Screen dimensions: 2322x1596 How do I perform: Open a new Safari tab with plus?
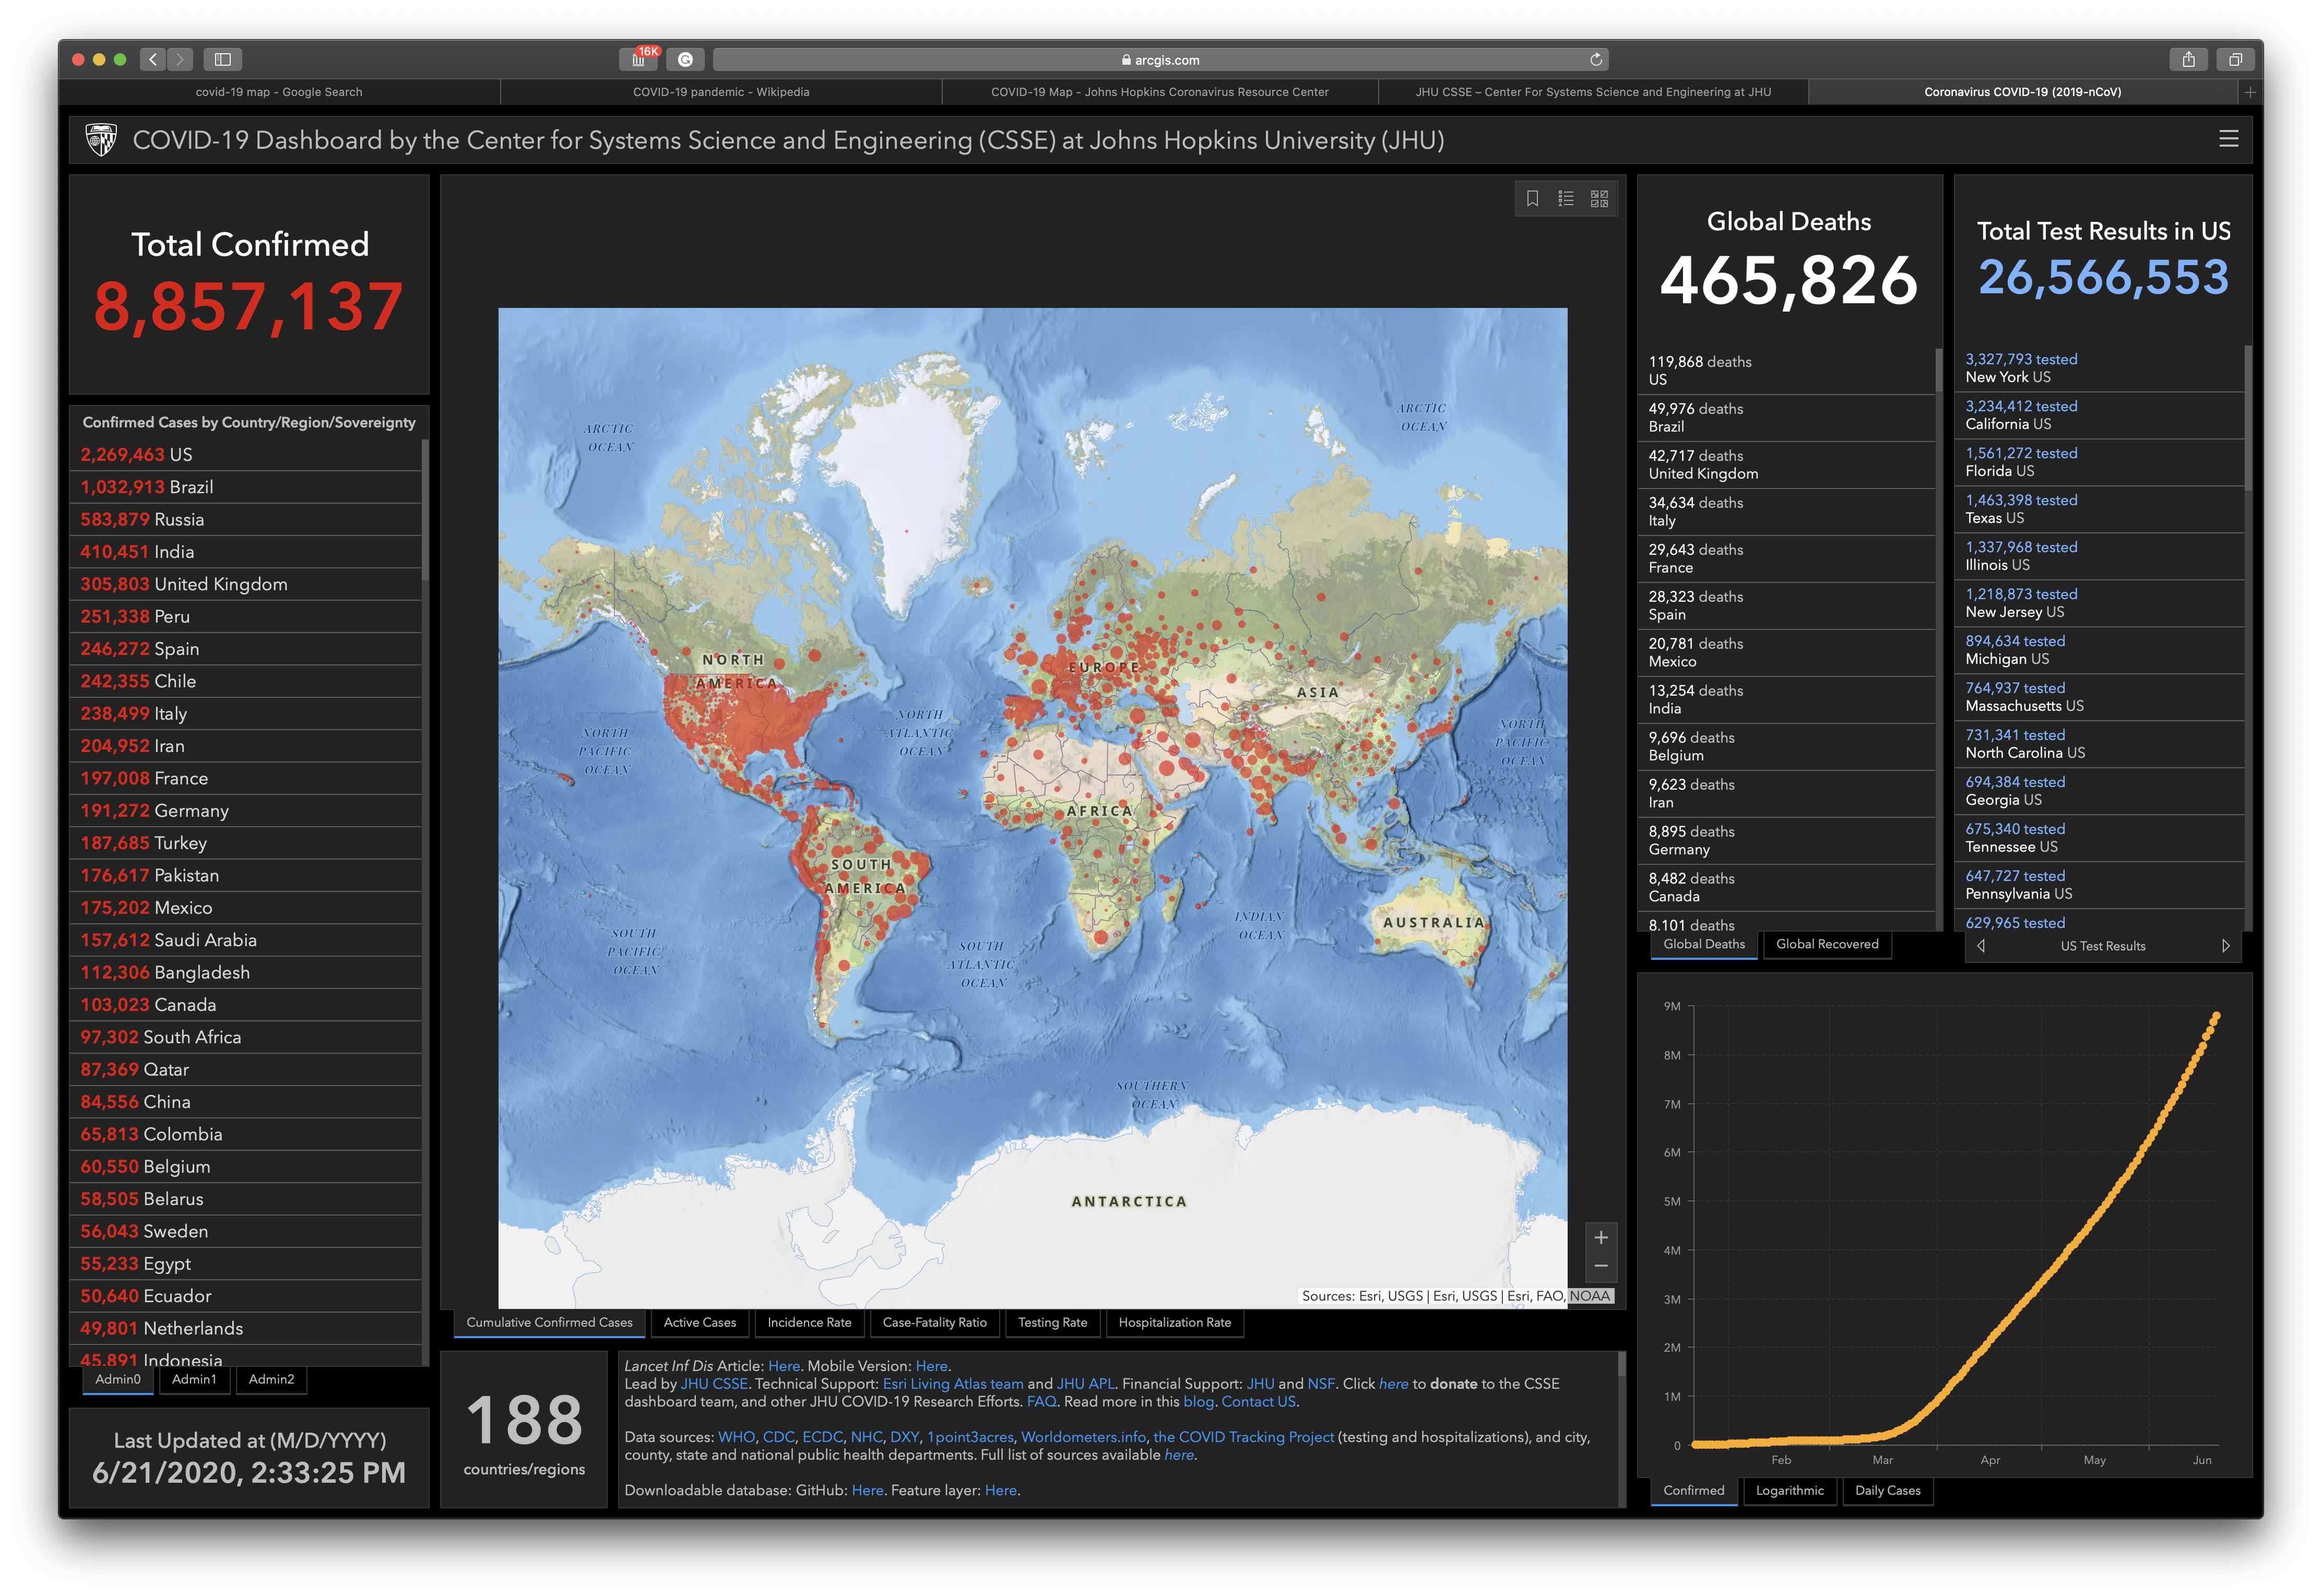pos(2250,92)
